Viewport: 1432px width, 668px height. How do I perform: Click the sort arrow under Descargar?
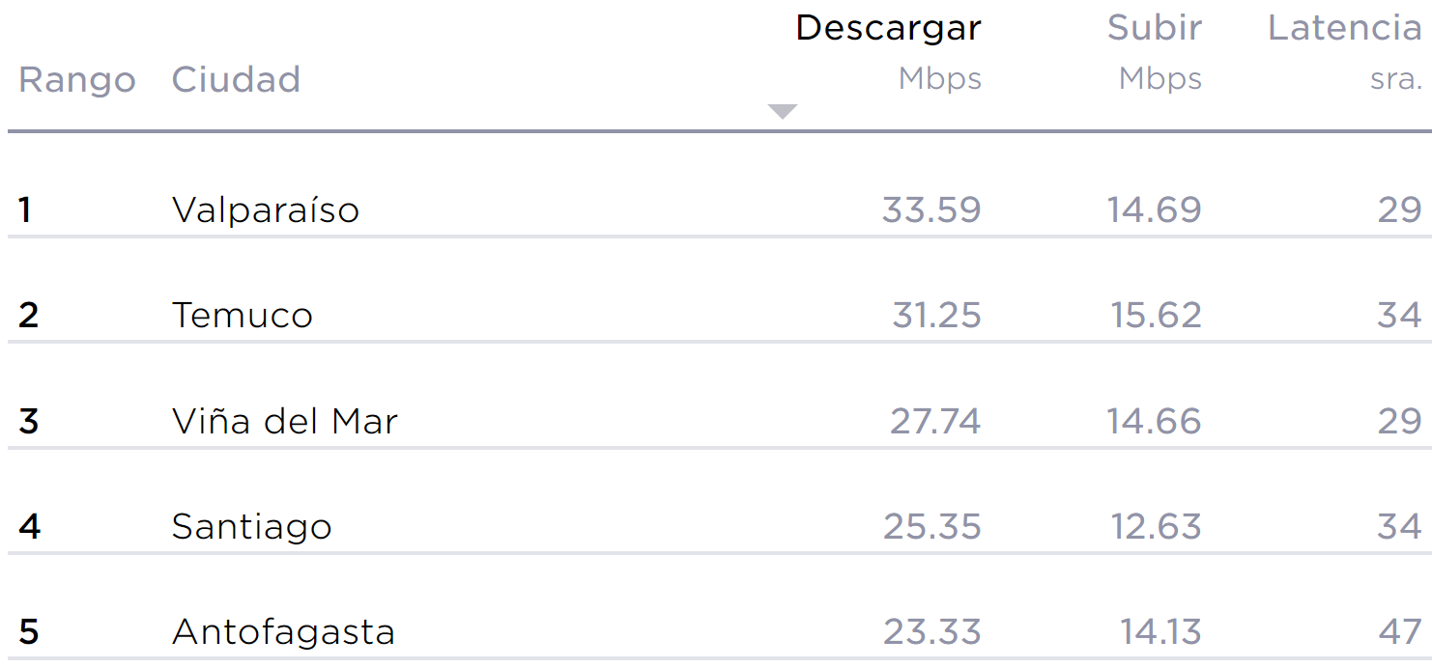coord(782,111)
